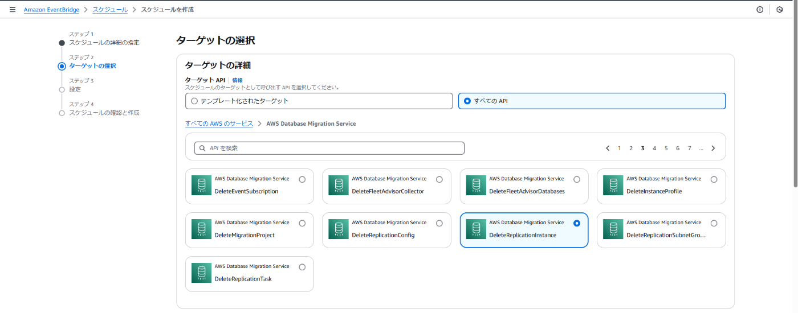Open the Amazon EventBridge breadcrumb link
The width and height of the screenshot is (798, 313).
point(51,10)
